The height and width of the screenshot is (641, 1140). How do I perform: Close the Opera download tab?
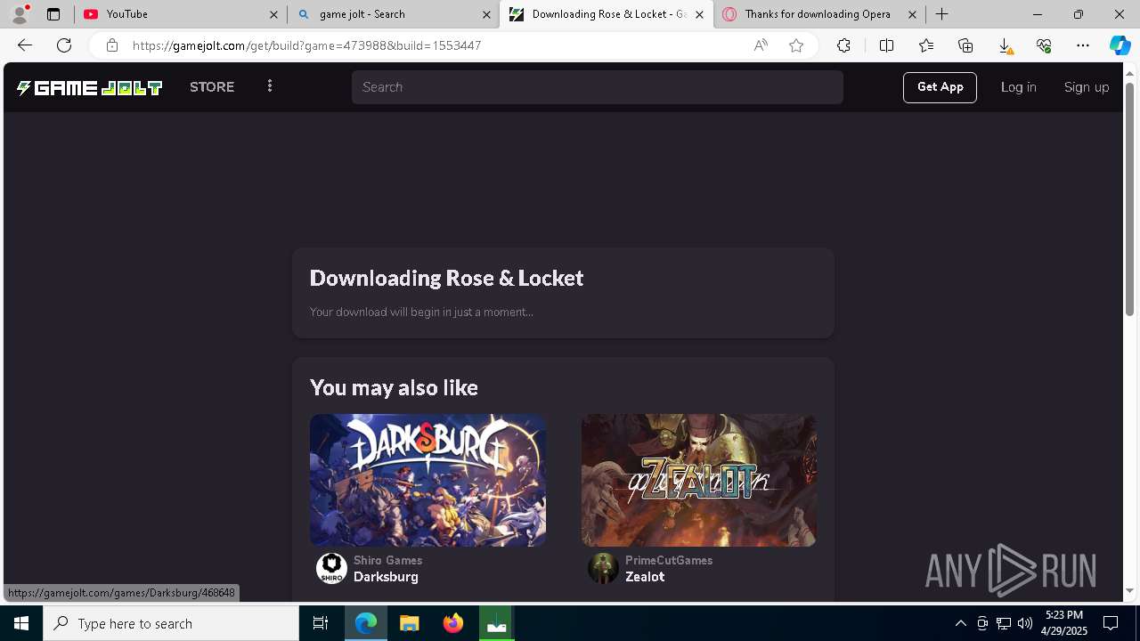tap(912, 14)
